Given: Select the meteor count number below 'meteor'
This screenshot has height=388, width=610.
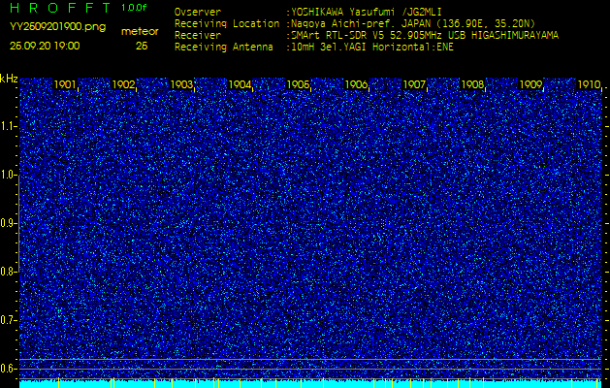Looking at the screenshot, I should [x=142, y=47].
